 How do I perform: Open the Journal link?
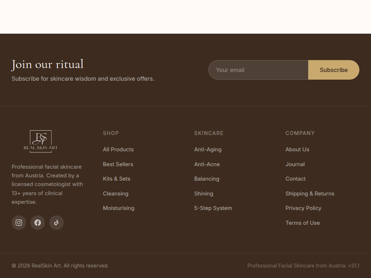click(x=295, y=164)
